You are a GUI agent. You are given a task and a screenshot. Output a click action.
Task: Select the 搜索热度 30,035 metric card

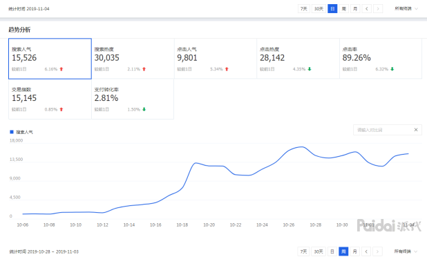pyautogui.click(x=133, y=59)
